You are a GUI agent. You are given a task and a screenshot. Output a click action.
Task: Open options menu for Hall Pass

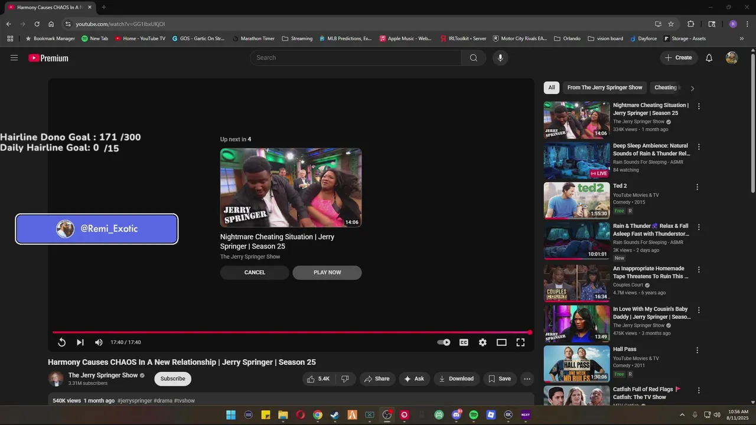(697, 350)
